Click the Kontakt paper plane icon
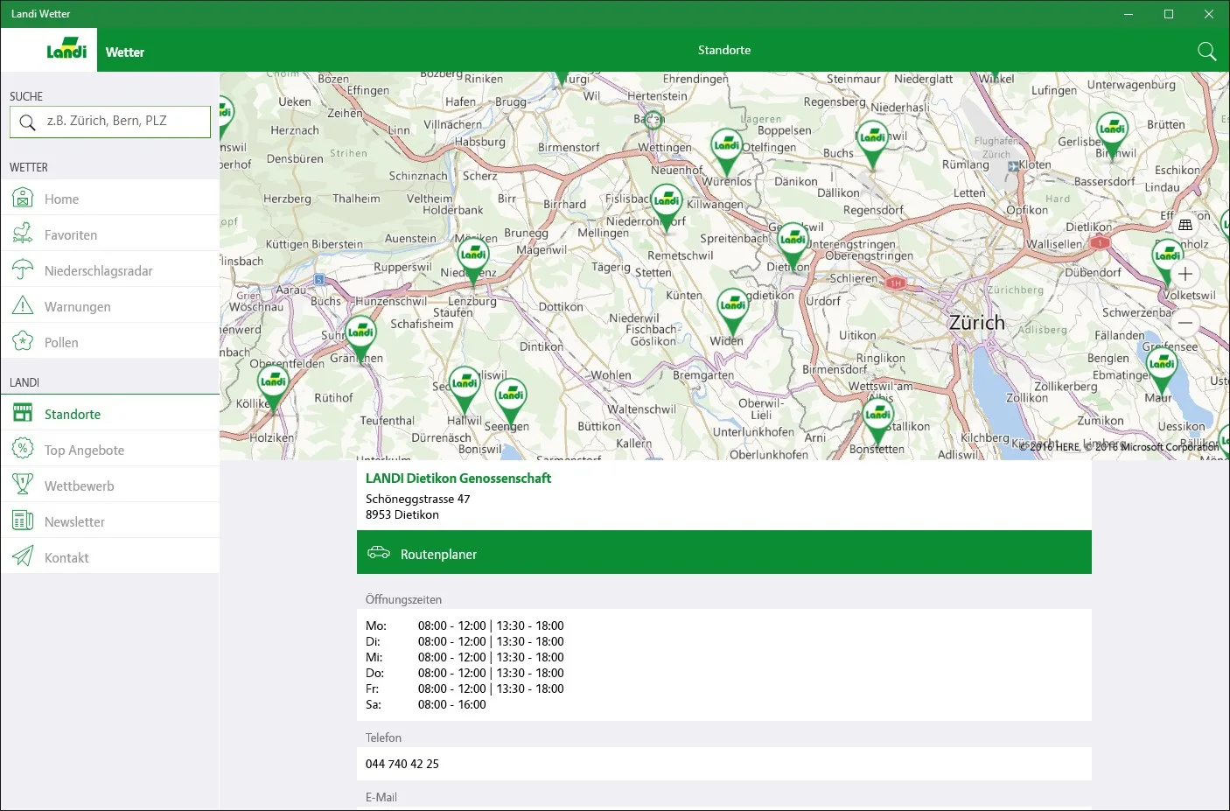 tap(23, 557)
